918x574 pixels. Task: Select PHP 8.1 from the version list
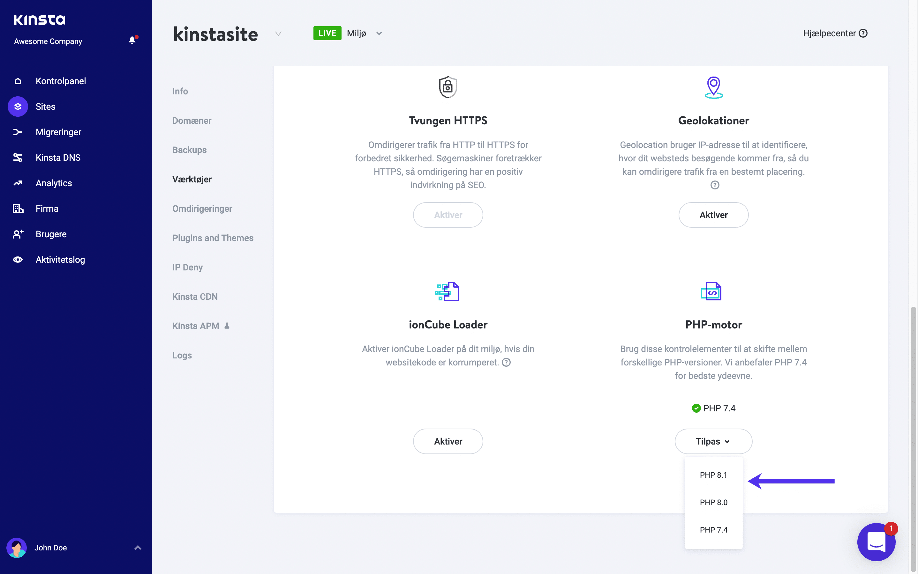coord(713,475)
